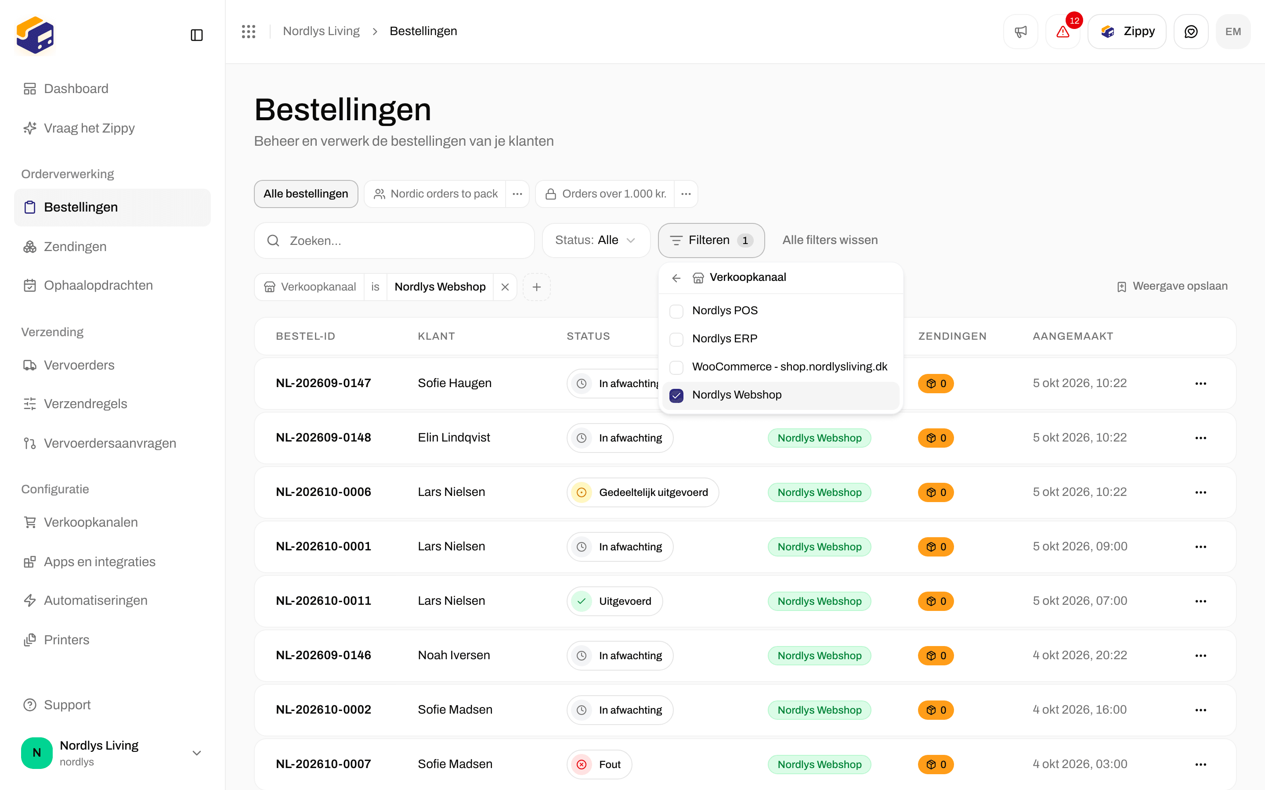Check WooCommerce shop.nordlysliving.dk checkbox
Viewport: 1265px width, 790px height.
(676, 367)
